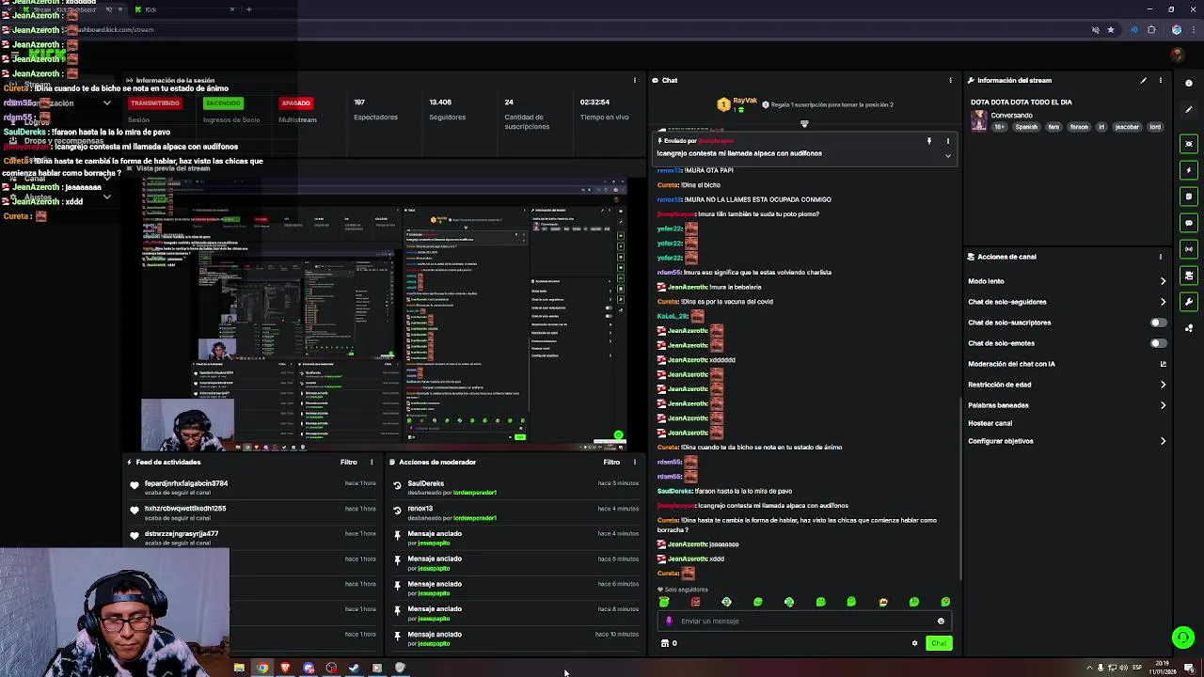
Task: Click APAGADO multistream badge
Action: coord(295,103)
